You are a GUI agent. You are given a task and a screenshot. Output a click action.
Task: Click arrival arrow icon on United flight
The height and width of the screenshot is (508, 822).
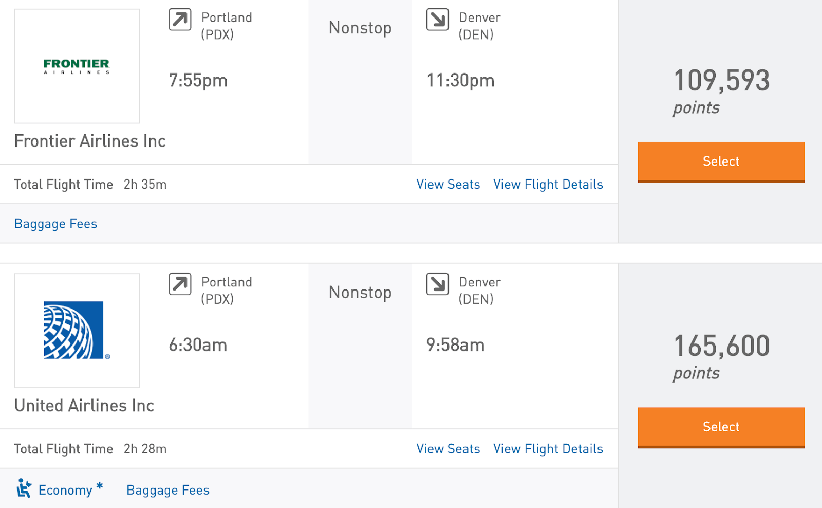tap(438, 284)
